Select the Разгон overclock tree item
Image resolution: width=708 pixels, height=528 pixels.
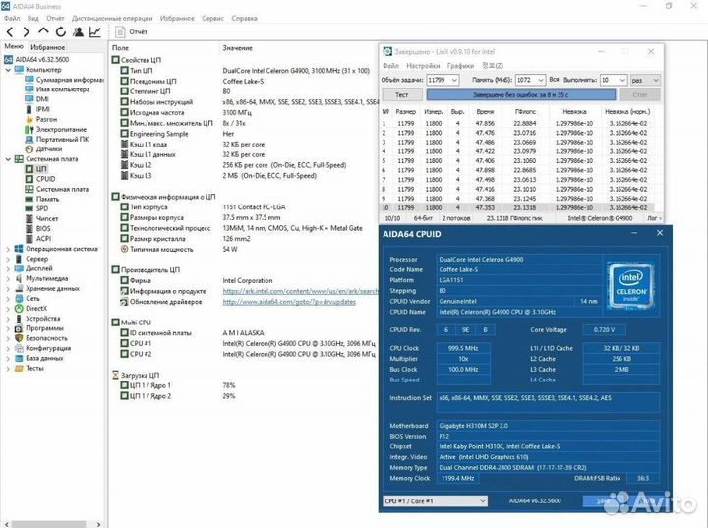point(47,119)
